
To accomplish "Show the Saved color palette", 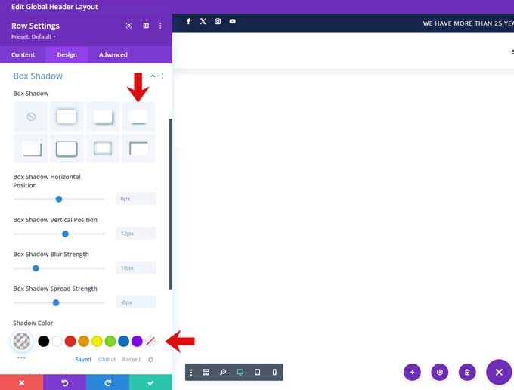I will coord(83,360).
